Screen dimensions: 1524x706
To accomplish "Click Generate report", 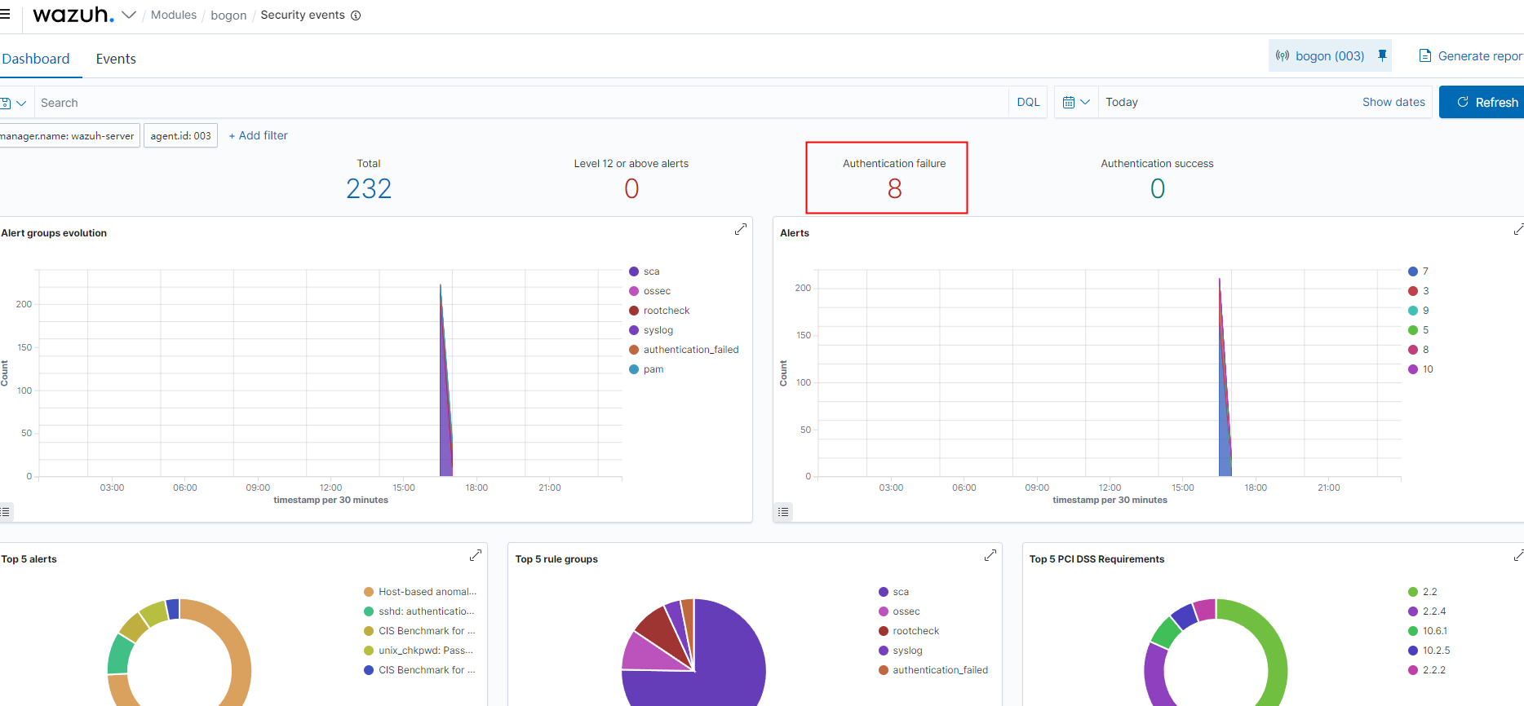I will (1471, 55).
